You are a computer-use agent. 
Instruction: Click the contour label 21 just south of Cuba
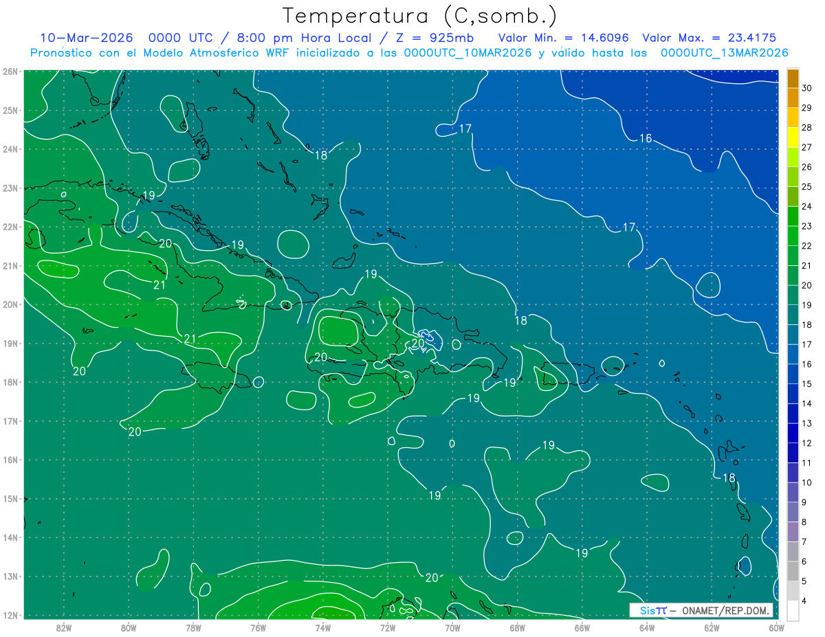pos(159,285)
